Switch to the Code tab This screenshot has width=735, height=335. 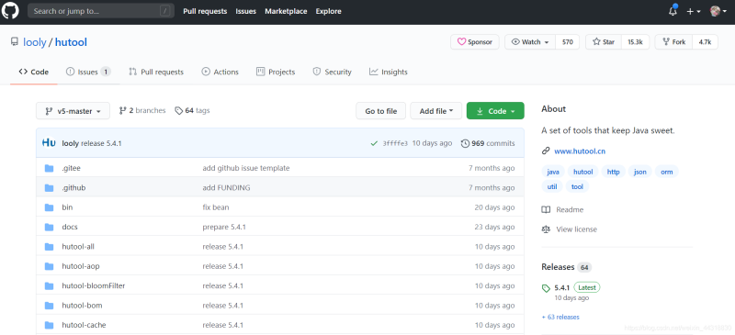pyautogui.click(x=34, y=72)
